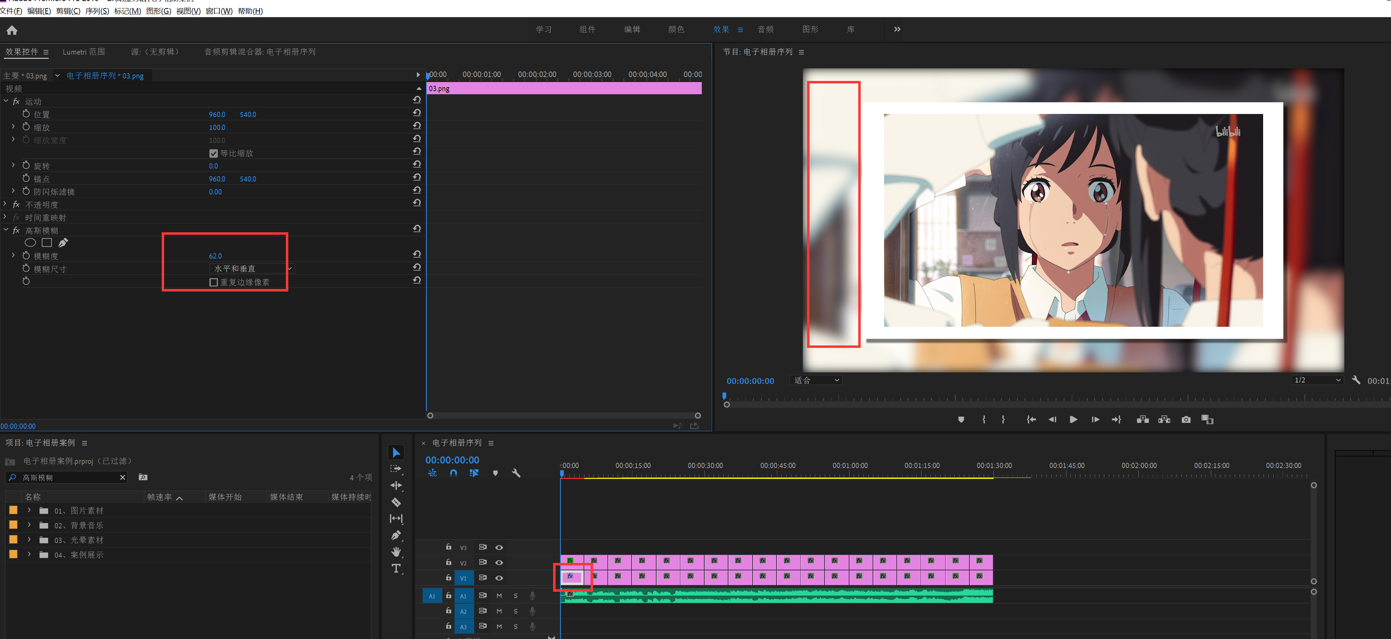Enable repeat edge pixels (重复边缘像素) checkbox
Screen dimensions: 1391x639
pos(213,282)
